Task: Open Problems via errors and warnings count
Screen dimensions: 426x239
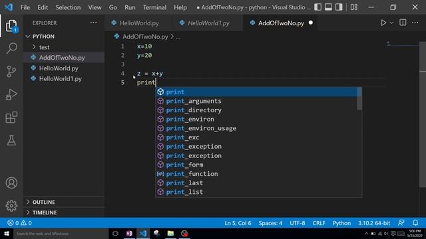Action: click(19, 223)
